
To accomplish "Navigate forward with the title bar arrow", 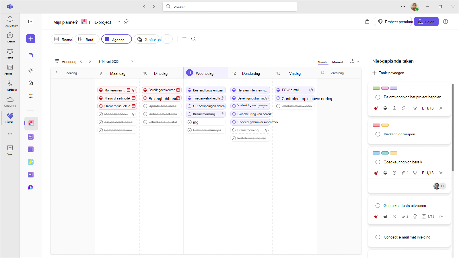I will point(154,7).
